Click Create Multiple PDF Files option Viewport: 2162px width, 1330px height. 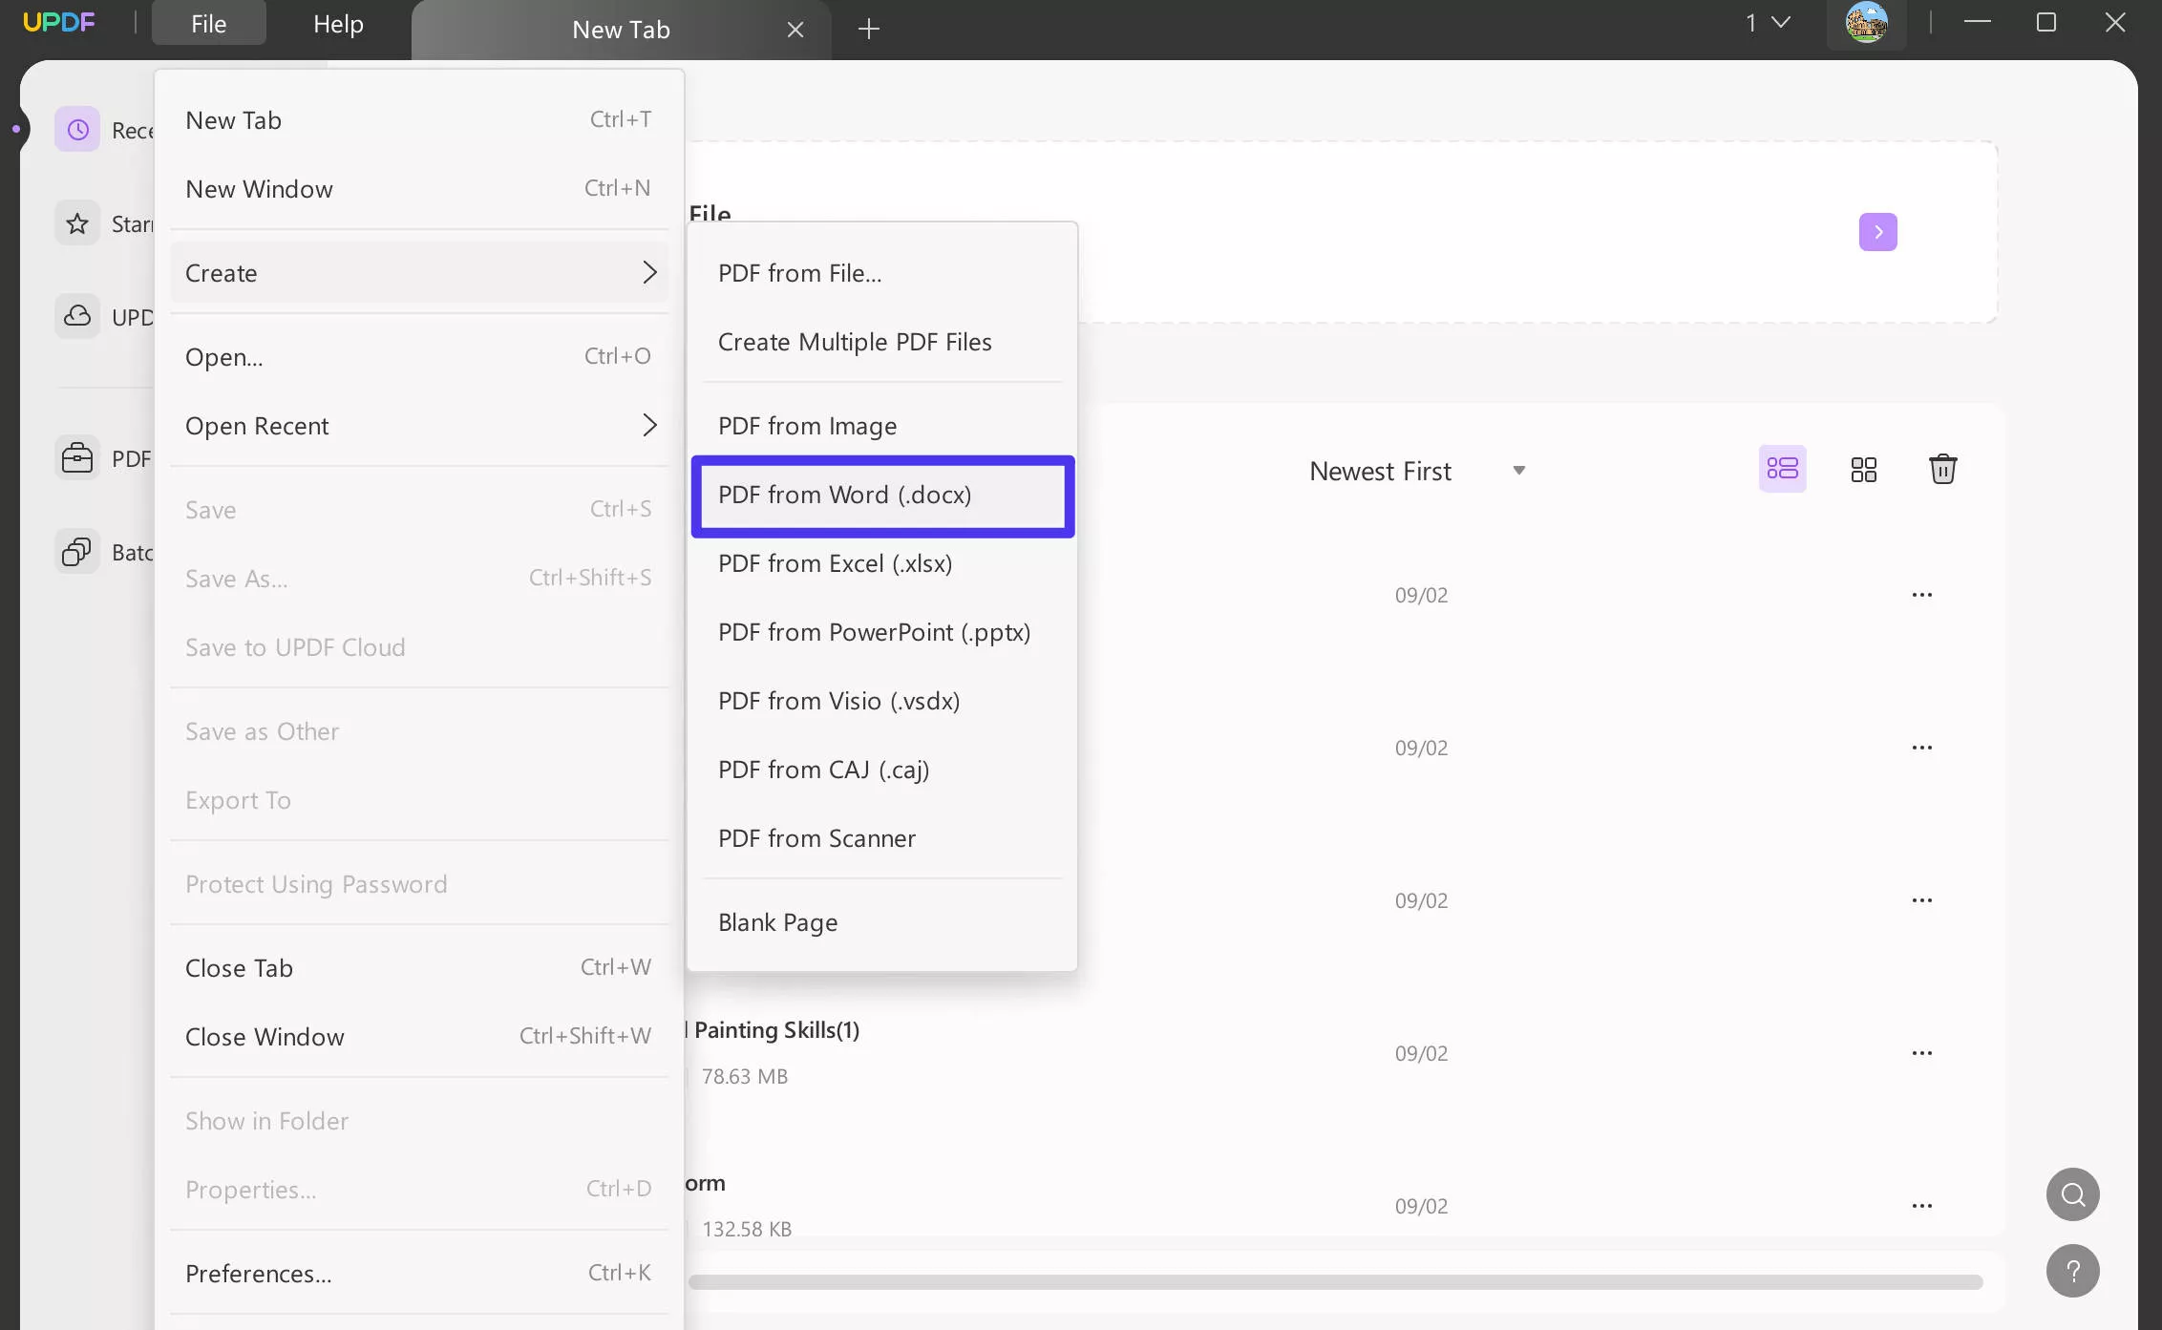(x=856, y=340)
